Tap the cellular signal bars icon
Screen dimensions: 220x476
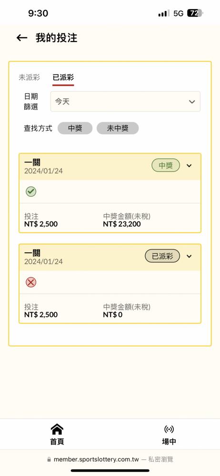tap(164, 13)
